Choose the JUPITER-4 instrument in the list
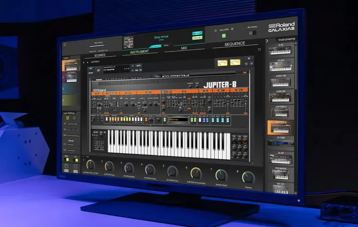Viewport: 358px width, 227px height. tap(281, 113)
